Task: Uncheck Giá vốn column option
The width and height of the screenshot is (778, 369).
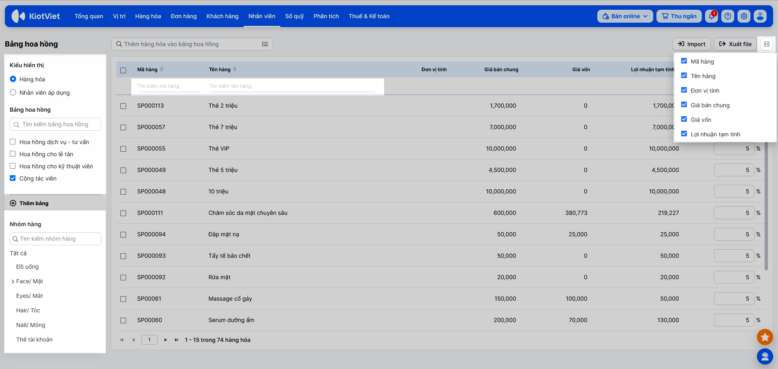Action: pos(684,119)
